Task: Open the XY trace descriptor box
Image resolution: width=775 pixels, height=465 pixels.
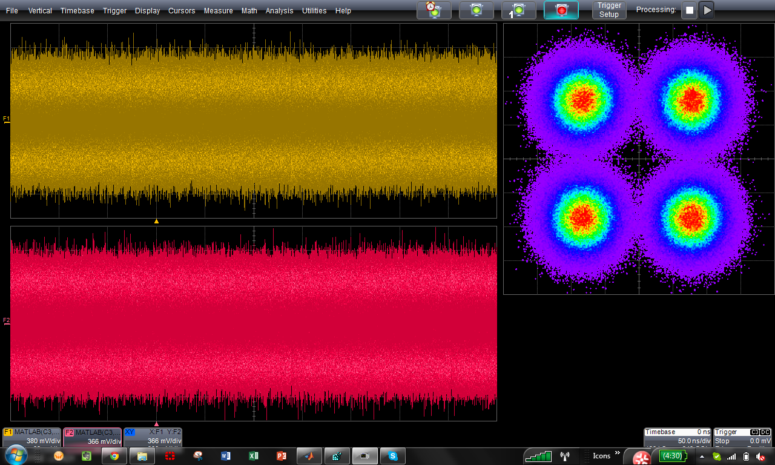Action: 153,437
